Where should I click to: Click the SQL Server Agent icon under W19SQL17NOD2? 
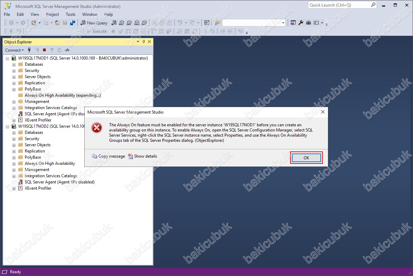tap(20, 182)
